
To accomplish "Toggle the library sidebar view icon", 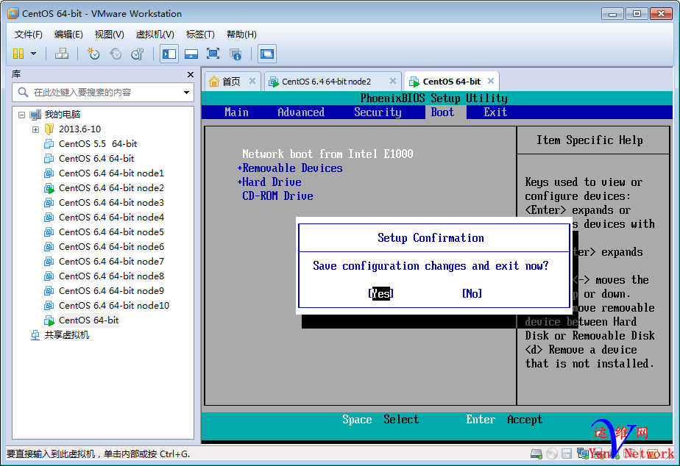I will 169,54.
